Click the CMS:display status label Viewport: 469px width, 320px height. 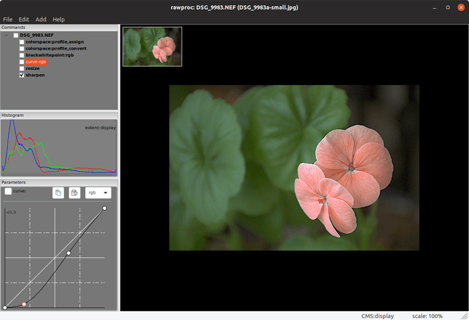pyautogui.click(x=377, y=315)
